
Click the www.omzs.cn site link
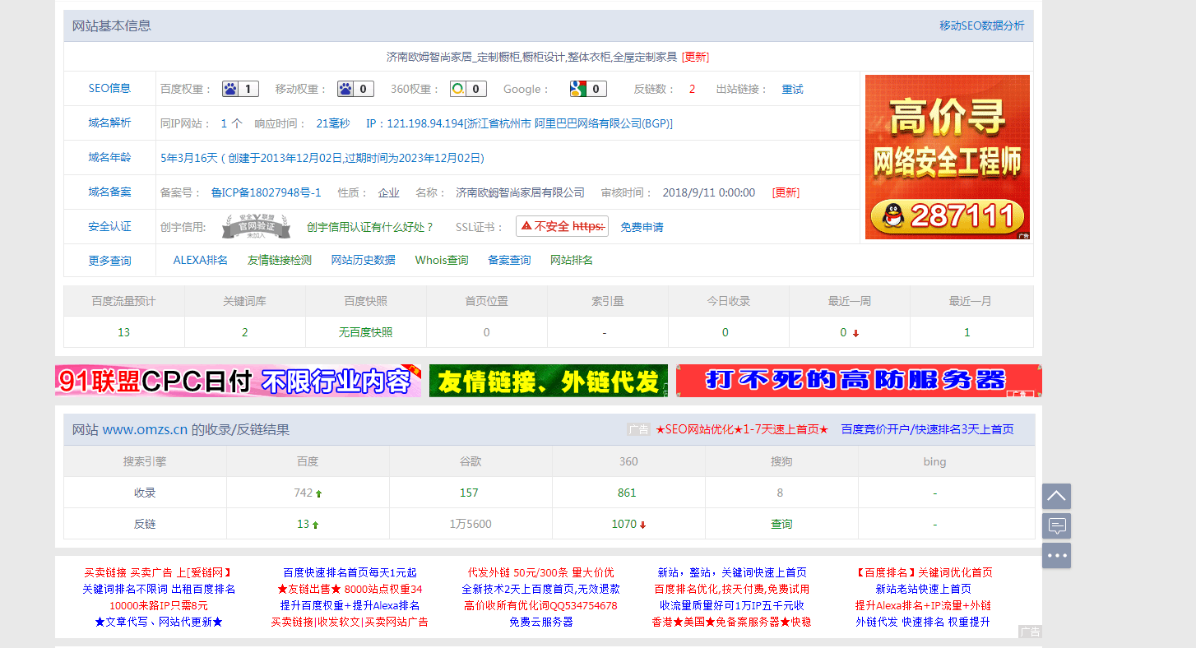[145, 429]
